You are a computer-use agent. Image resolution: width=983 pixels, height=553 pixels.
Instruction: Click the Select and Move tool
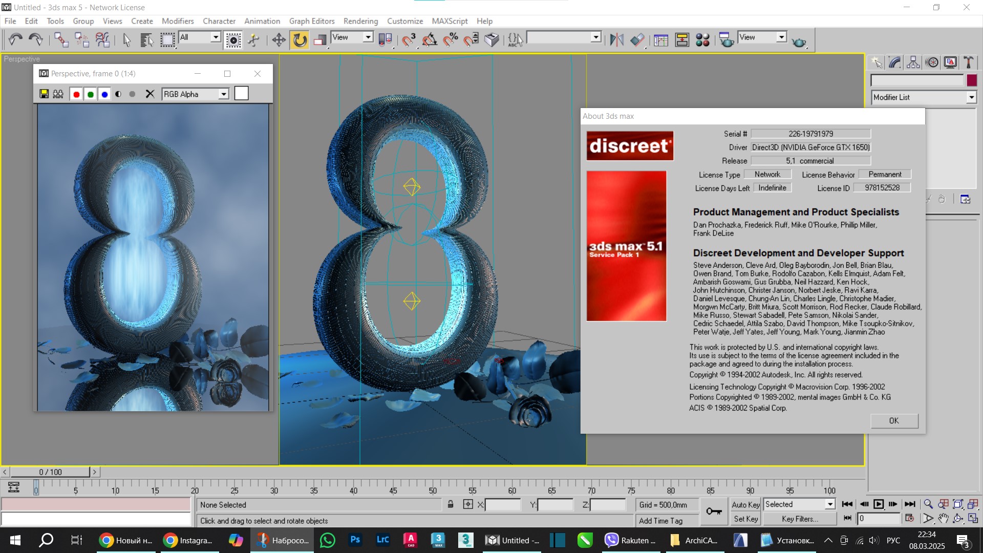(x=279, y=40)
